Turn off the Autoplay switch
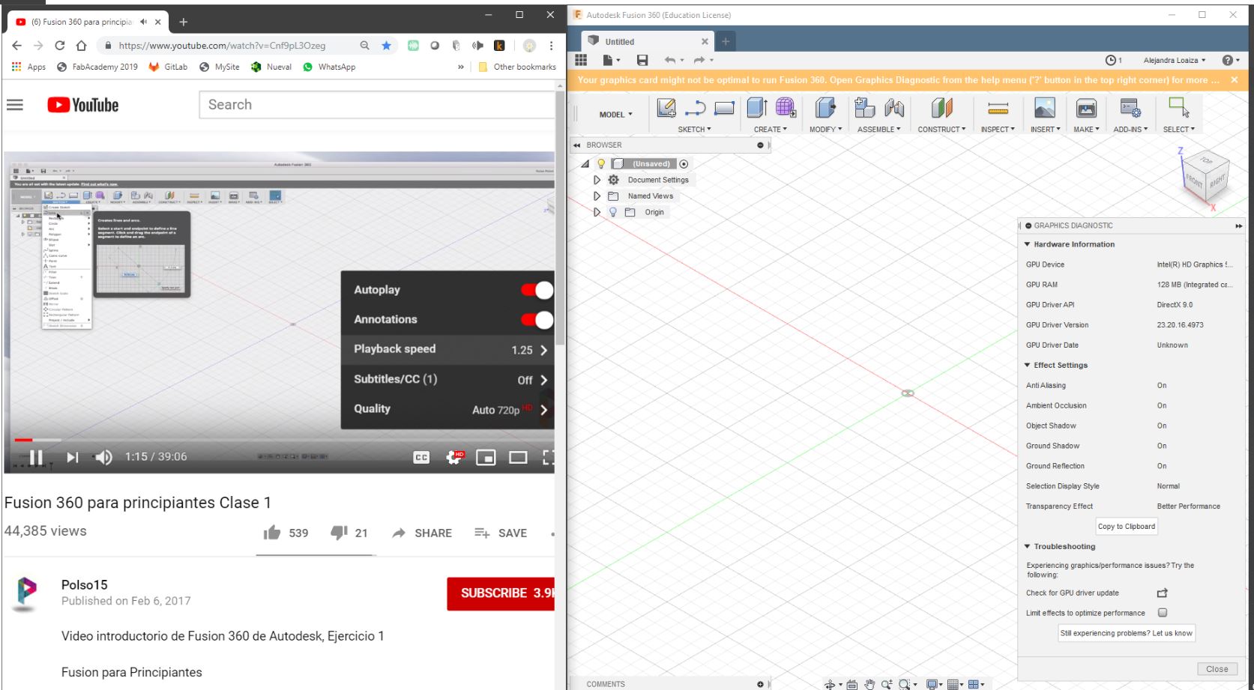The width and height of the screenshot is (1254, 690). pyautogui.click(x=537, y=290)
